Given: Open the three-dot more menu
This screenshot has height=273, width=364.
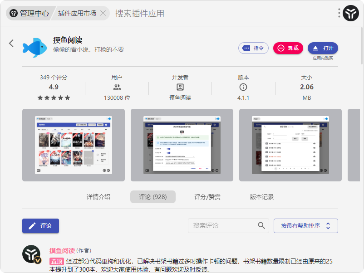Looking at the screenshot, I should point(339,13).
